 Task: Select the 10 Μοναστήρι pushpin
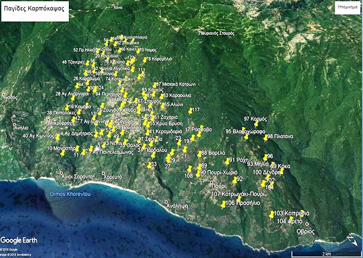[63, 153]
